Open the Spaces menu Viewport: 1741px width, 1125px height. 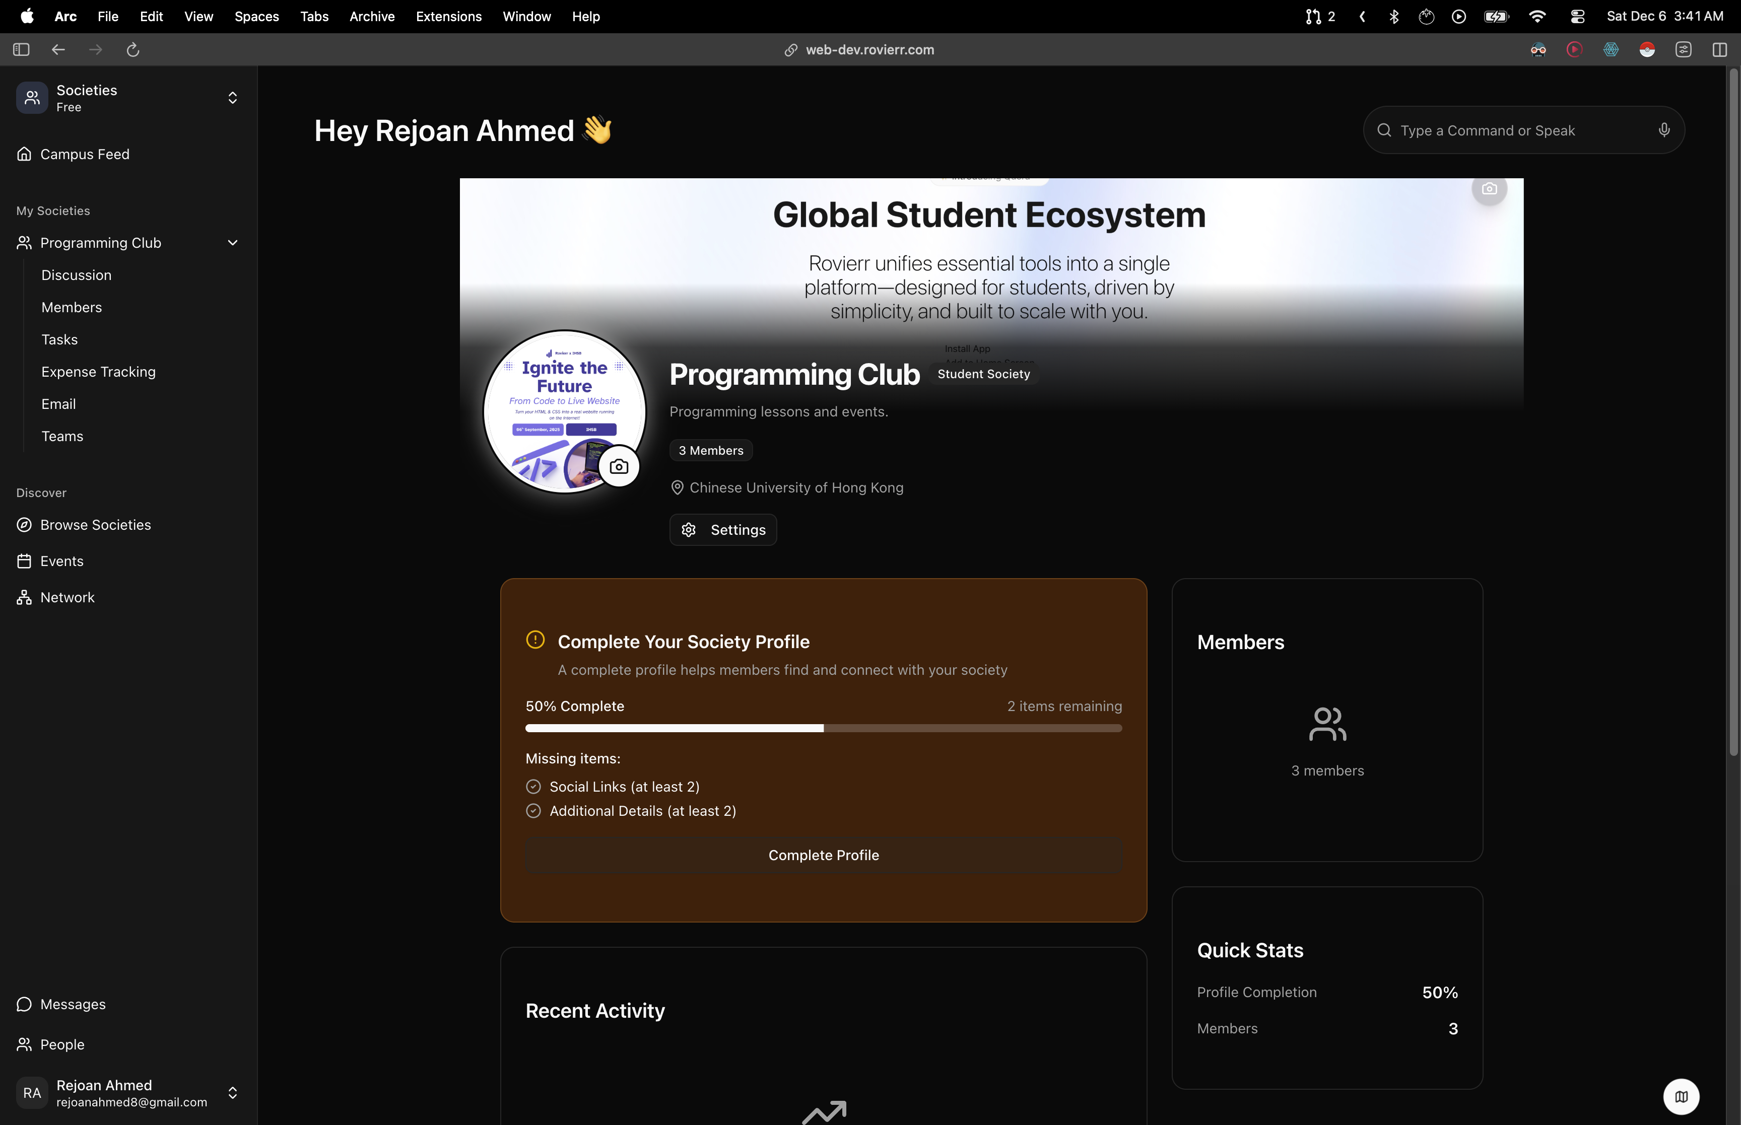[x=256, y=16]
